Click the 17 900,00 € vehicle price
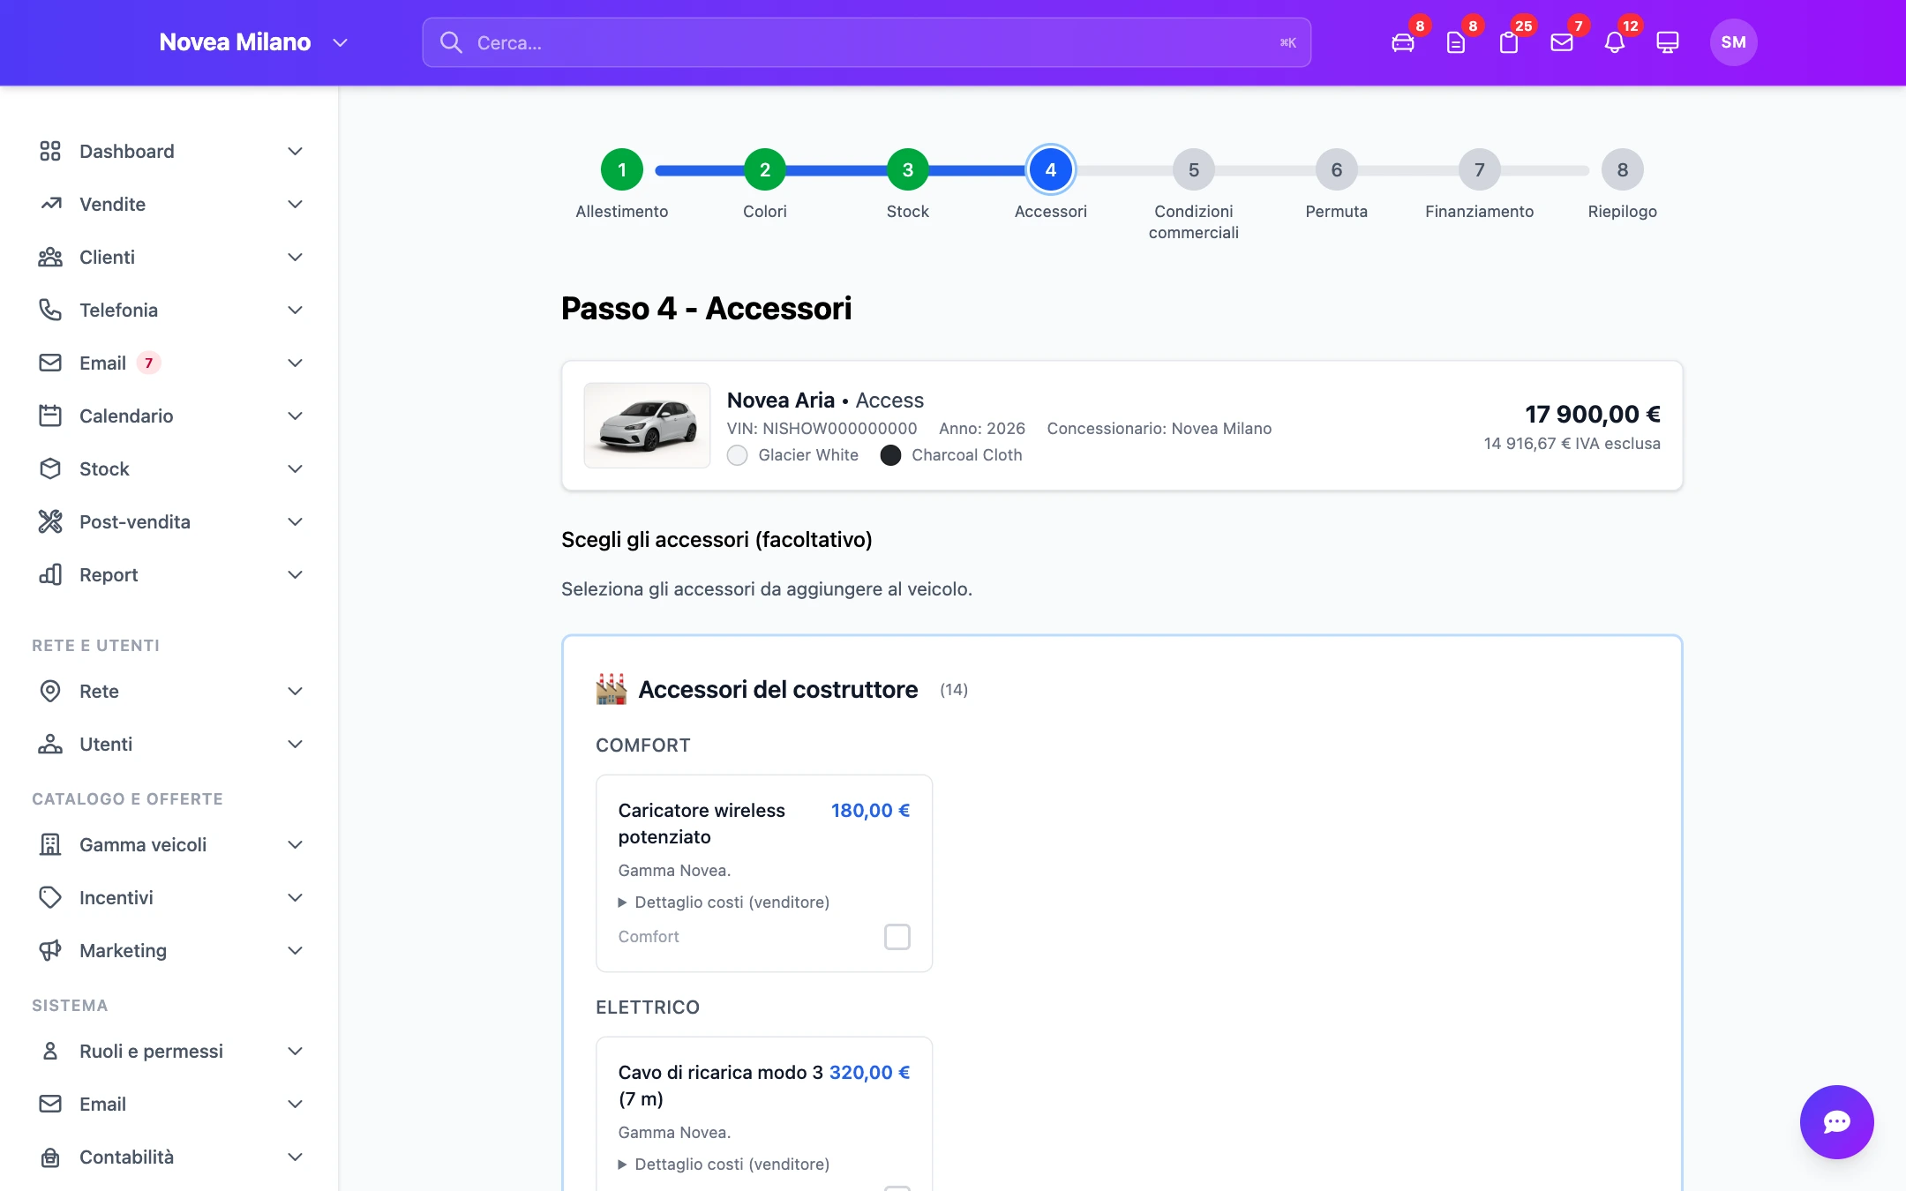This screenshot has height=1191, width=1906. coord(1593,414)
